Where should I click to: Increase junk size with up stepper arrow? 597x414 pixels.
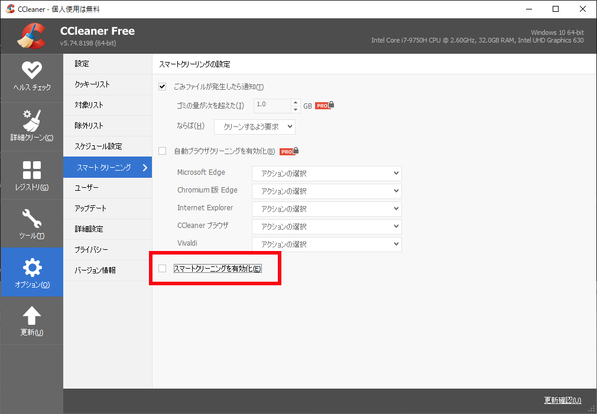pos(296,102)
